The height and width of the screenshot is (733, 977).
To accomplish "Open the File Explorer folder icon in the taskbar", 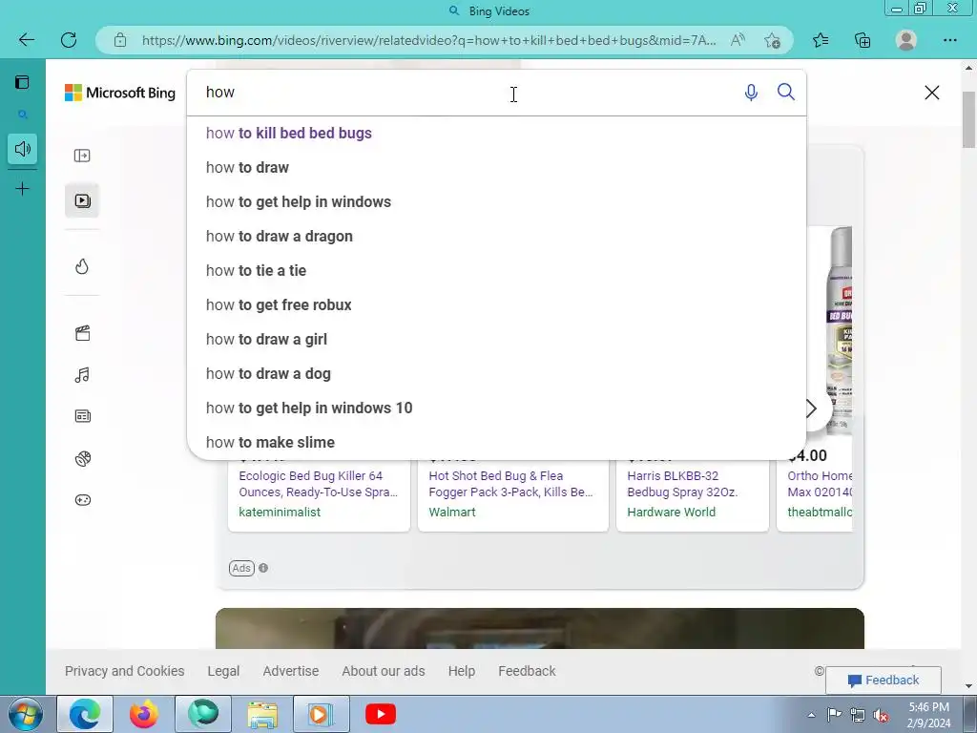I will pyautogui.click(x=262, y=714).
